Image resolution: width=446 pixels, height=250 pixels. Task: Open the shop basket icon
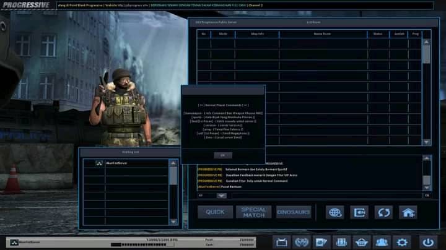[x=362, y=243]
